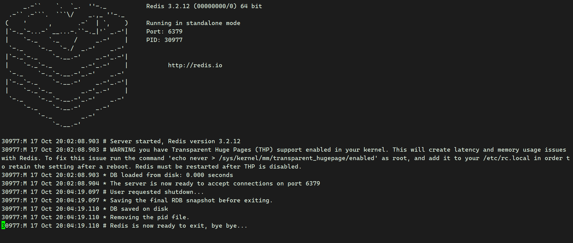This screenshot has height=243, width=573.
Task: Click 'Saving the final RDB snapshot' line
Action: tap(137, 200)
